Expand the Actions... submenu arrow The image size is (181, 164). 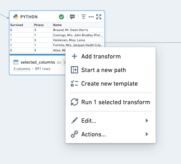(147, 134)
